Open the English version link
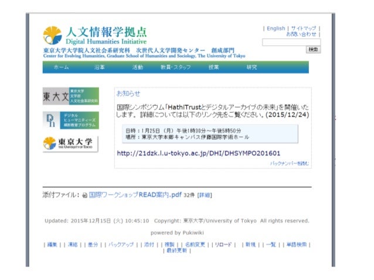 [276, 28]
